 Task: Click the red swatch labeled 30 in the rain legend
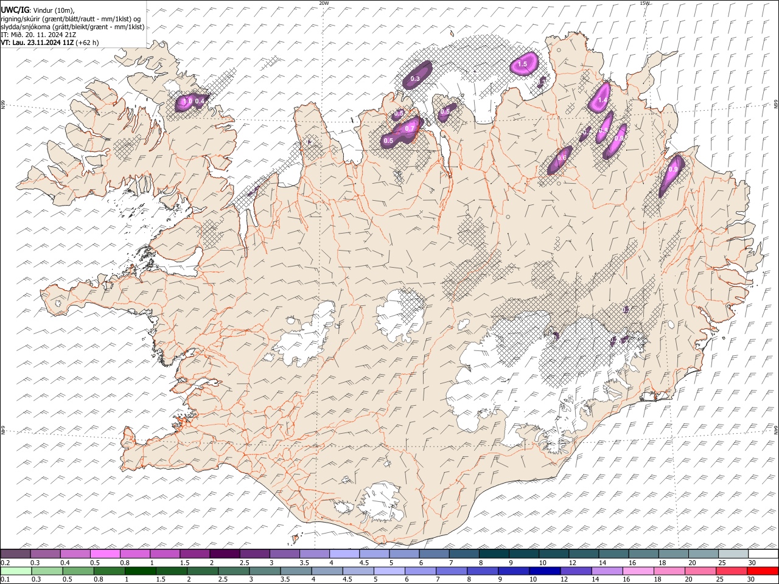point(763,571)
